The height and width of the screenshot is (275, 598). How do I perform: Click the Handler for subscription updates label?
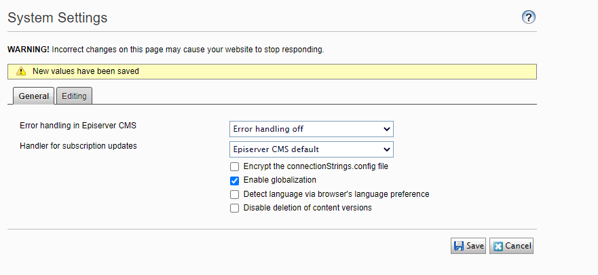[83, 145]
